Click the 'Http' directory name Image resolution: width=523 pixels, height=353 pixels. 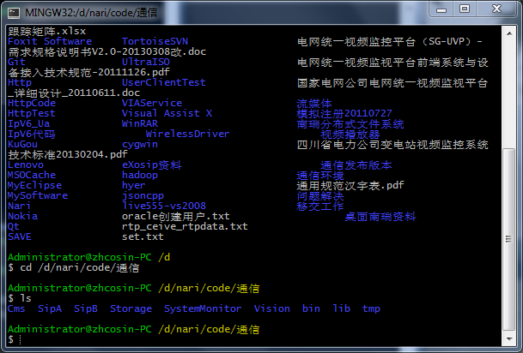click(x=20, y=82)
